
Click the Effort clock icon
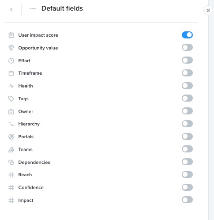pos(11,61)
